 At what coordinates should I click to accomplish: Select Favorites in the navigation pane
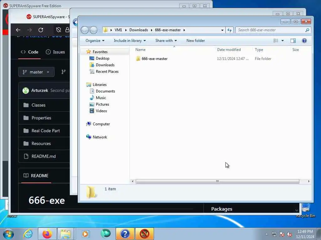pyautogui.click(x=100, y=52)
